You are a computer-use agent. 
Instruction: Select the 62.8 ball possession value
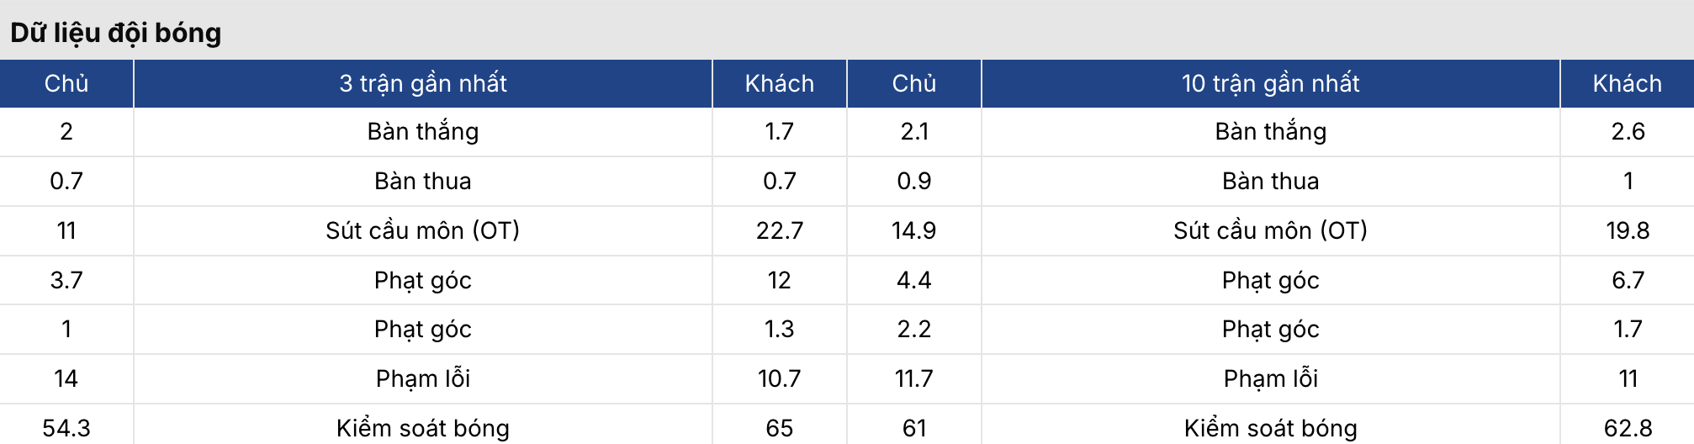pyautogui.click(x=1627, y=428)
